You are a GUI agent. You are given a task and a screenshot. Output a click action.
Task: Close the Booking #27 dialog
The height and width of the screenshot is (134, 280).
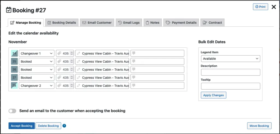pyautogui.click(x=273, y=7)
